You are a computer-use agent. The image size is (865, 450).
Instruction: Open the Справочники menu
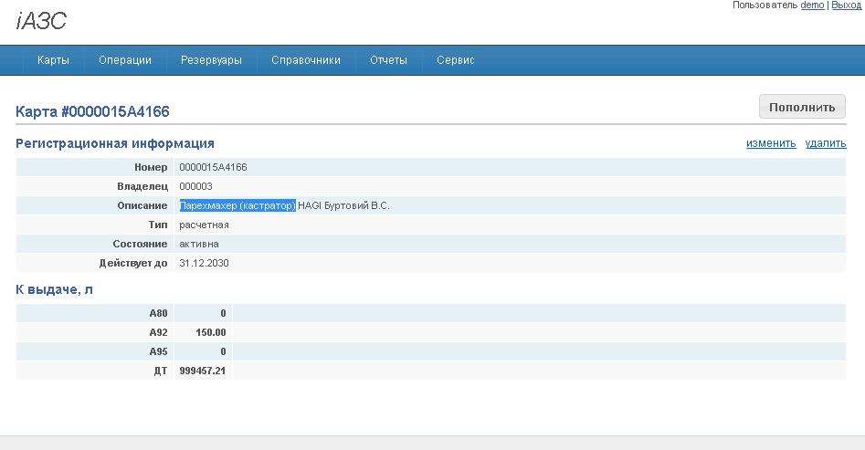click(306, 60)
